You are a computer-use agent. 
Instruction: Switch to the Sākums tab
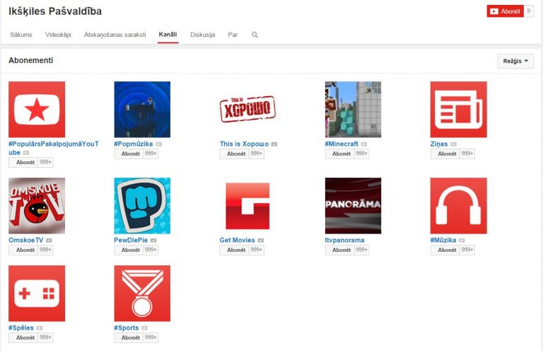tap(21, 35)
